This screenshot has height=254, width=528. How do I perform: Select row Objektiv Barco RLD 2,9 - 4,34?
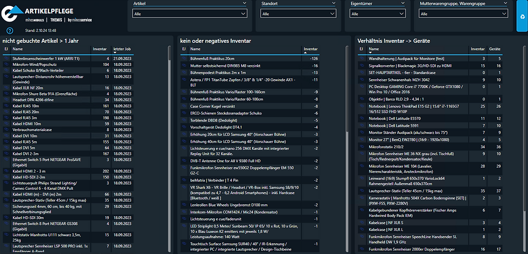430,99
